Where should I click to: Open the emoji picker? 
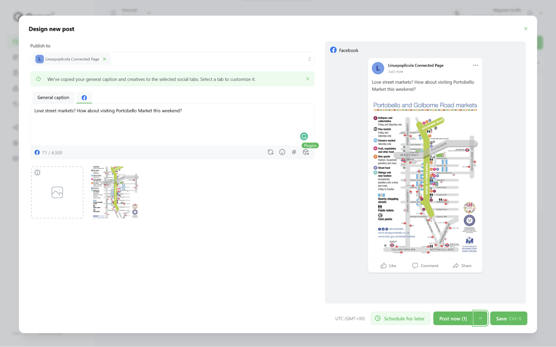[282, 152]
